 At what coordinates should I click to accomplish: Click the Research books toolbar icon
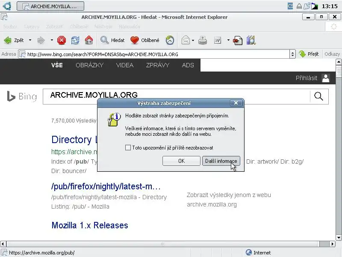click(x=251, y=40)
